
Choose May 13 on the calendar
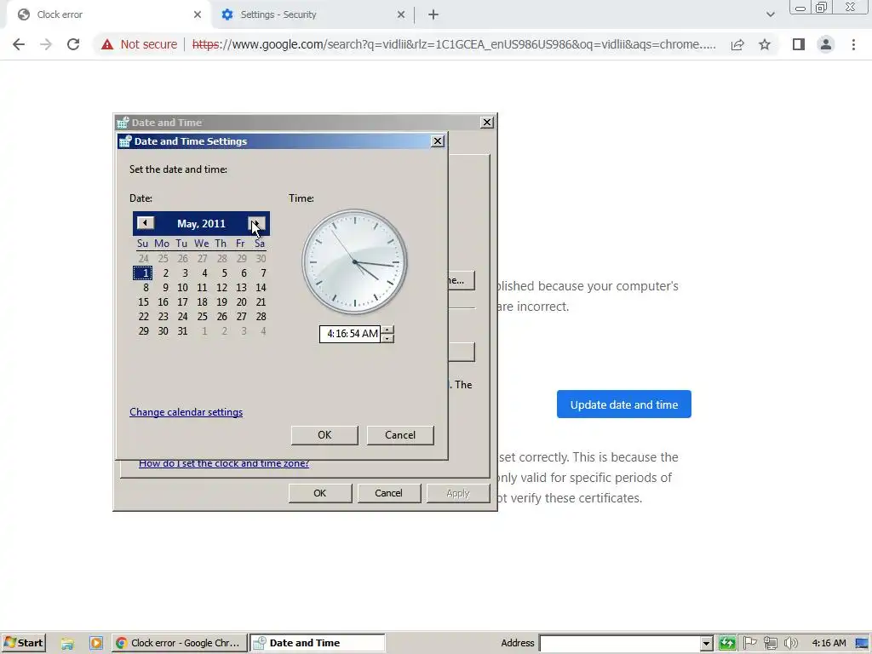(241, 288)
